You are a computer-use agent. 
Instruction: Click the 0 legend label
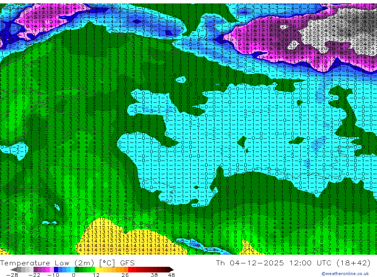coord(74,275)
